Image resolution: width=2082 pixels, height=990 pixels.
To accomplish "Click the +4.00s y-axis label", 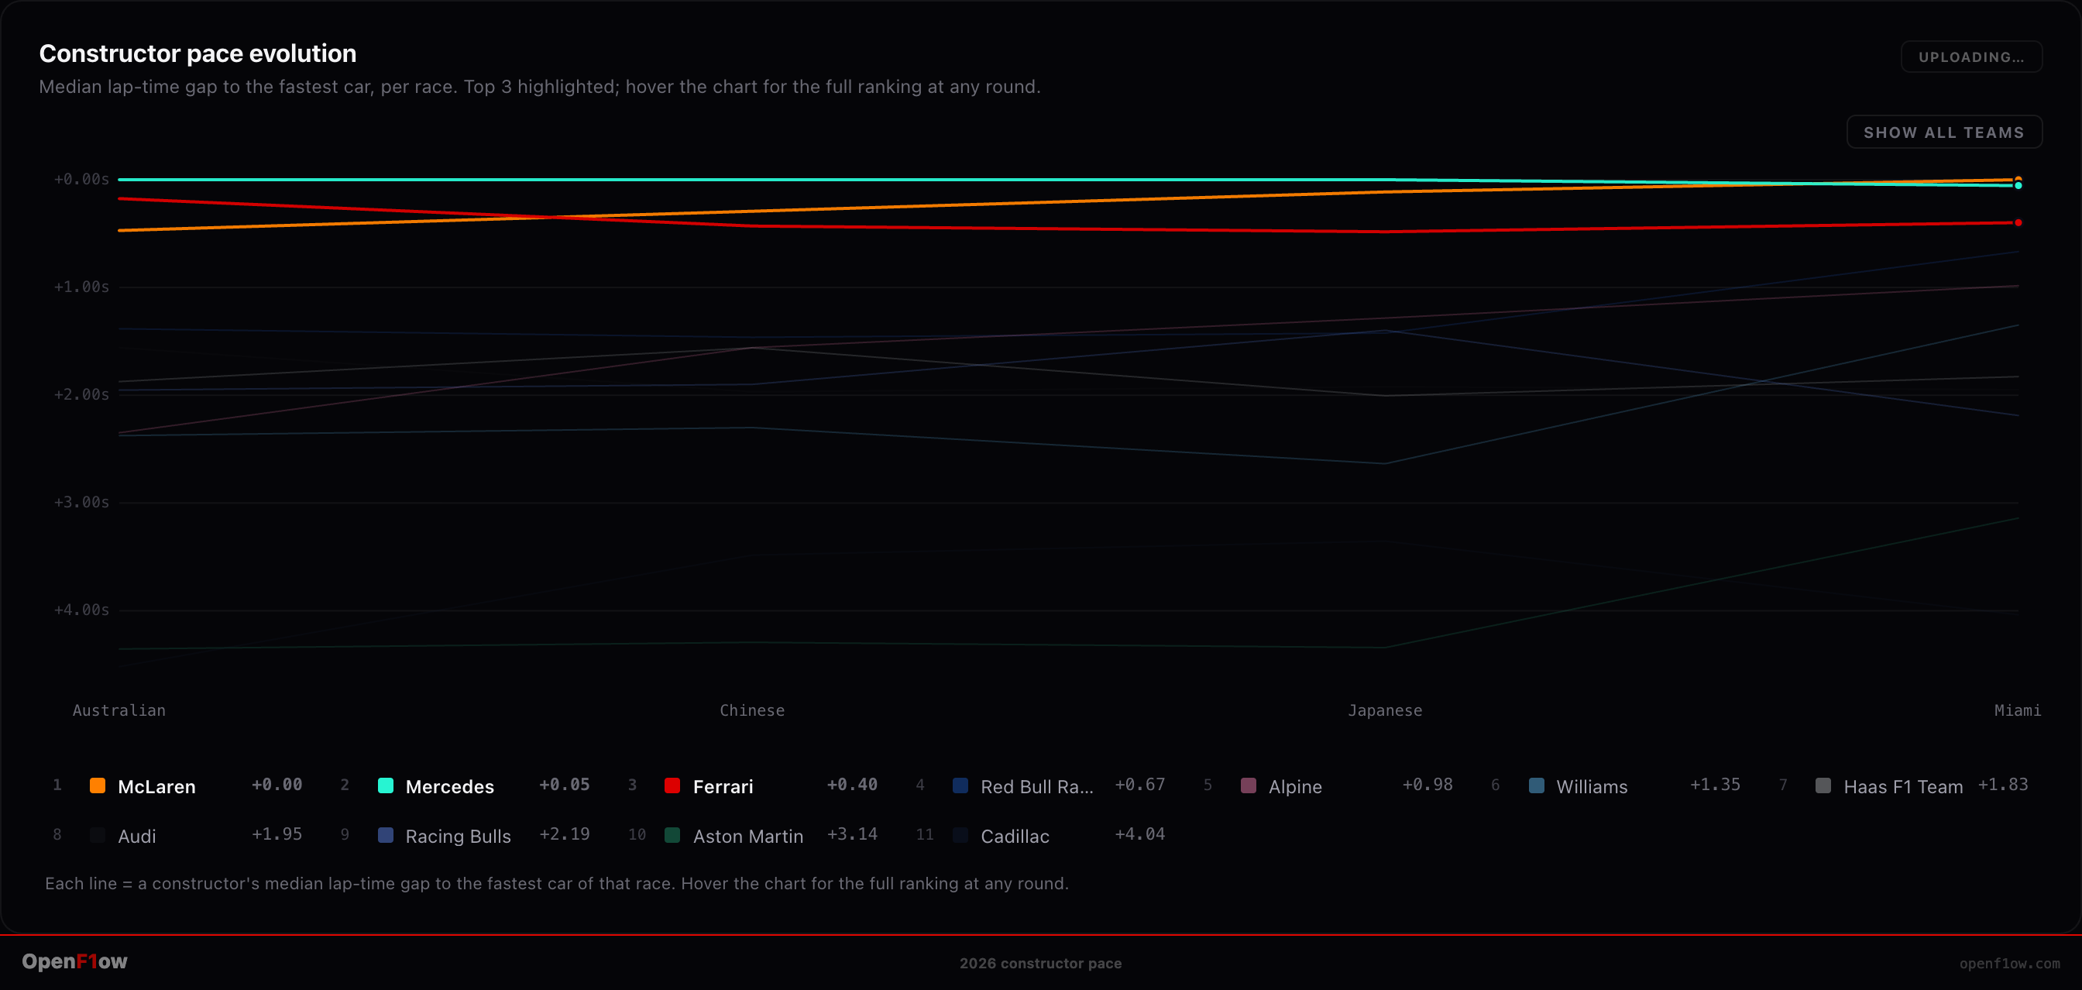I will [81, 610].
